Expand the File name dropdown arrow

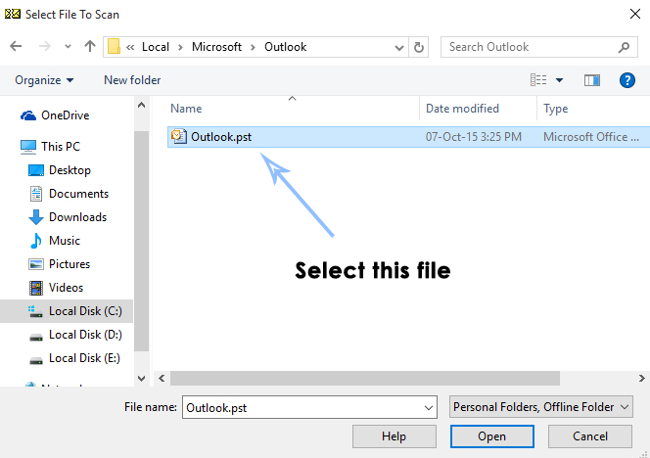[x=429, y=408]
